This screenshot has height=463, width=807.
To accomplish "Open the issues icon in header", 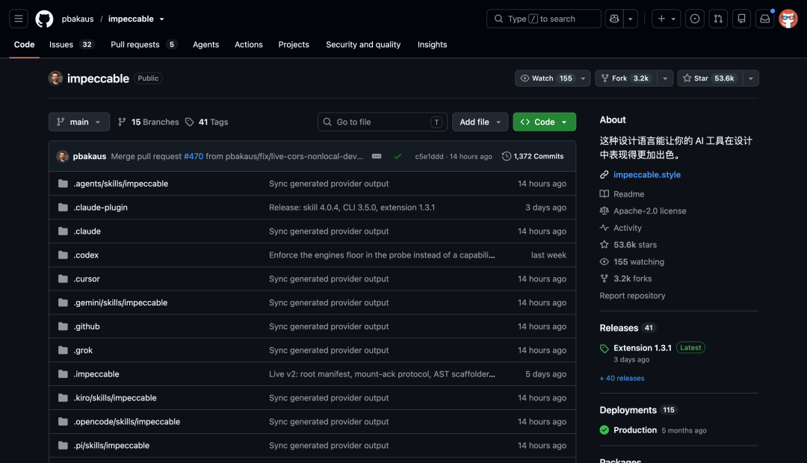I will click(695, 19).
